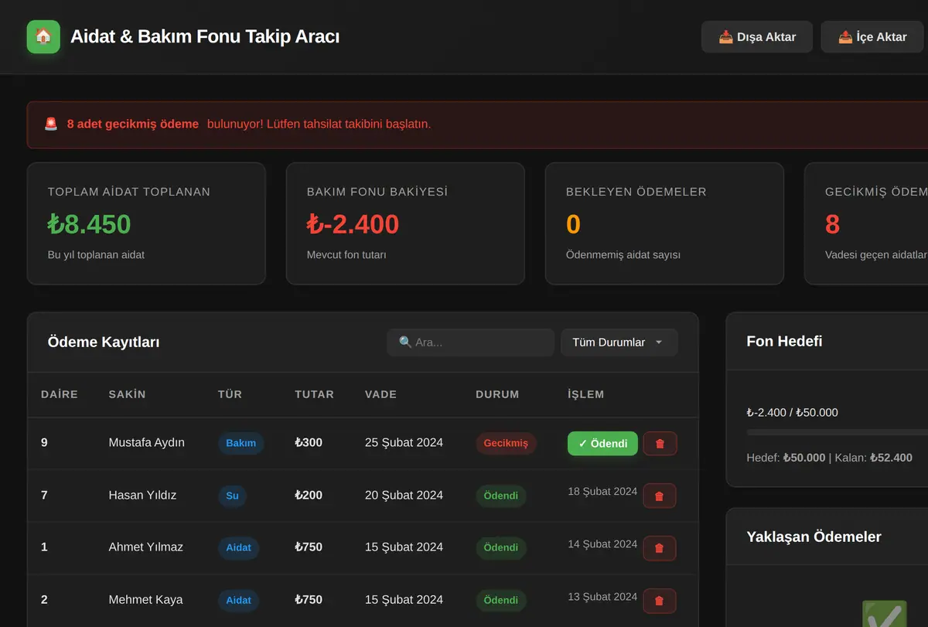Image resolution: width=928 pixels, height=627 pixels.
Task: Select the name Mehmet Kaya
Action: (x=145, y=599)
